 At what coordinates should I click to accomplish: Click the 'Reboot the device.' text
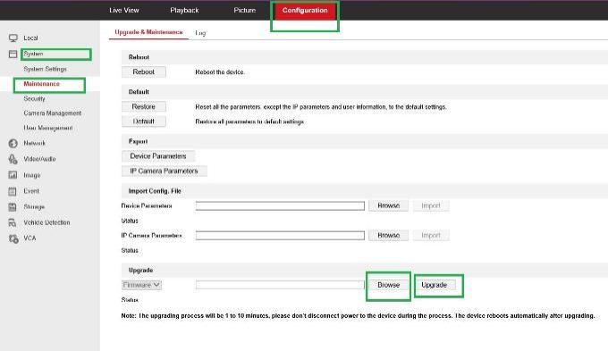[x=220, y=72]
